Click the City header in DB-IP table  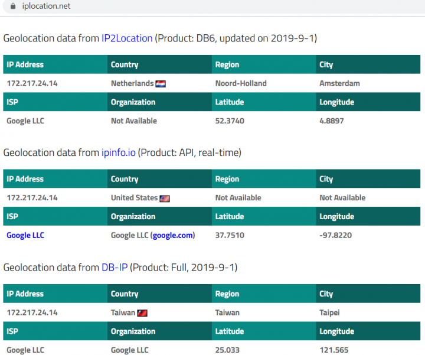point(368,294)
